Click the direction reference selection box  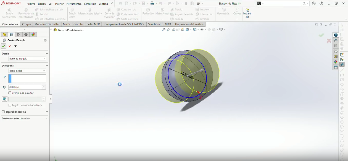27,78
